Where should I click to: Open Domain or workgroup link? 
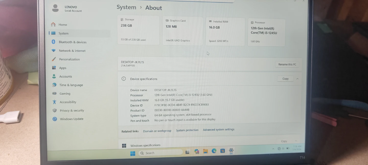click(x=157, y=131)
